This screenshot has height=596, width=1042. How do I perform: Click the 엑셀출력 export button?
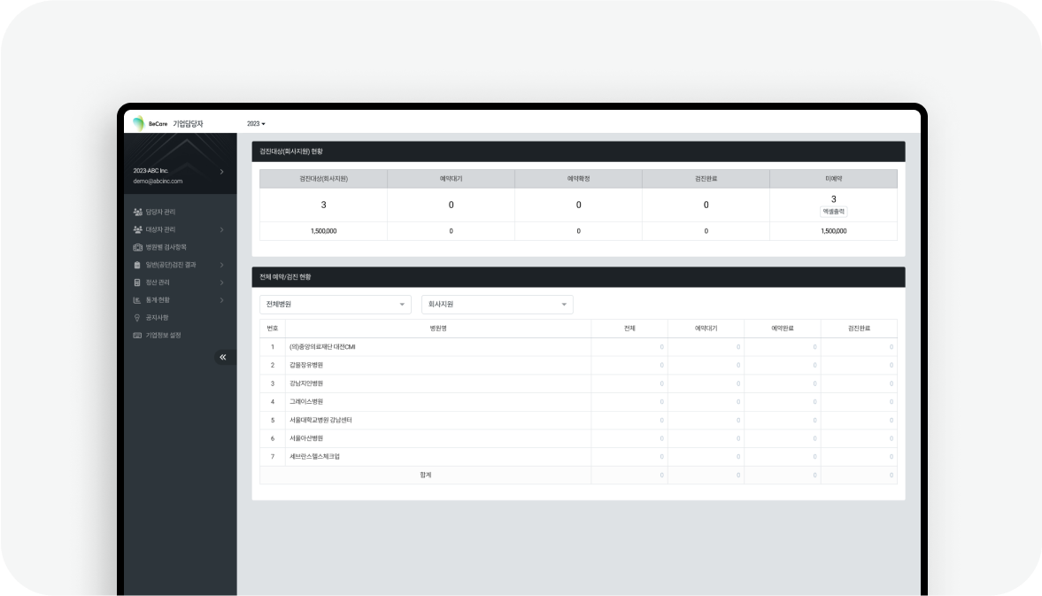(x=833, y=212)
